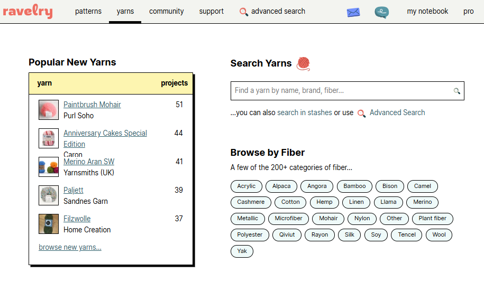Choose the Plant fiber category

tap(432, 218)
